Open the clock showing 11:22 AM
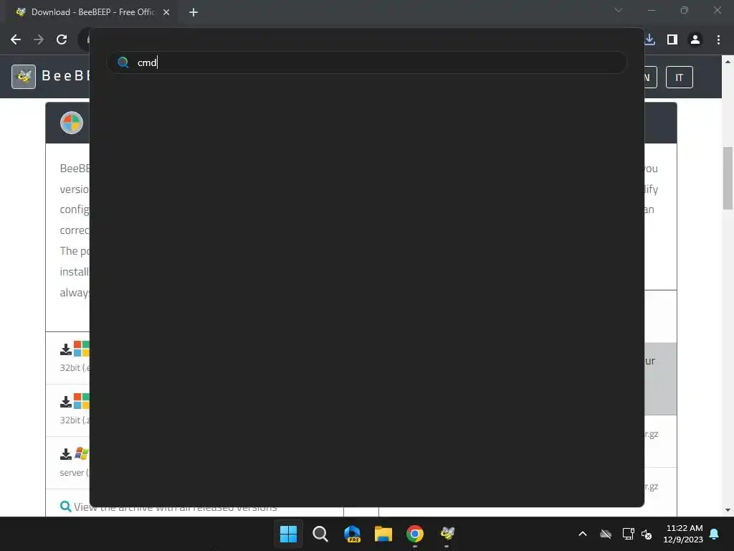The height and width of the screenshot is (551, 734). pyautogui.click(x=683, y=534)
